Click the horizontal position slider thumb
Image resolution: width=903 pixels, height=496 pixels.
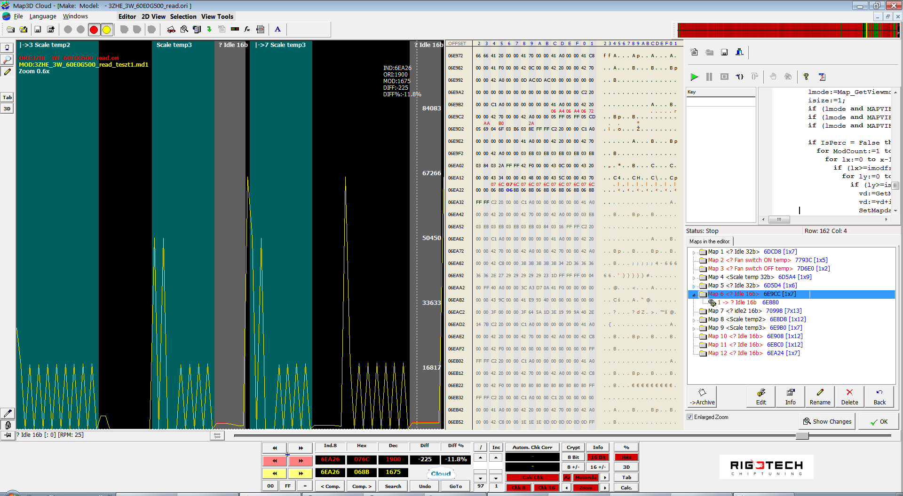[802, 435]
